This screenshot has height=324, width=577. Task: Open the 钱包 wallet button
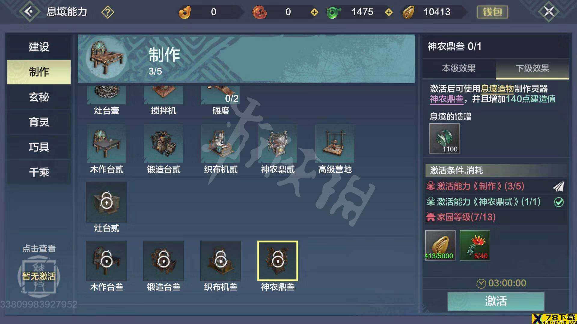point(492,12)
